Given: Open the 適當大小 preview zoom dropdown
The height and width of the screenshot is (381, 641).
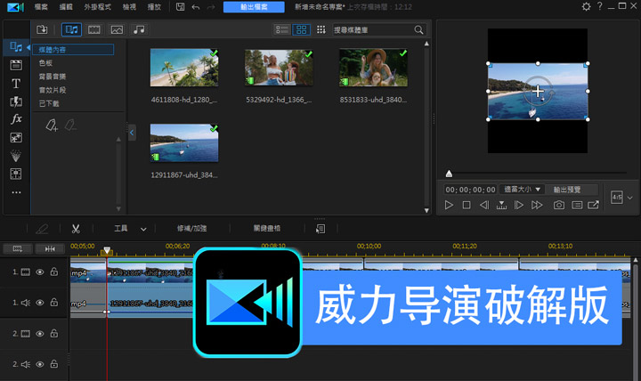Looking at the screenshot, I should coord(522,190).
